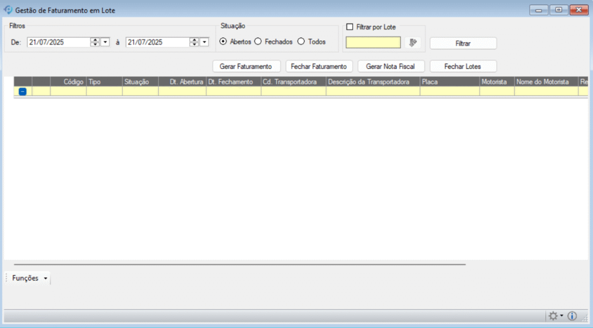Click the Filtrar button
593x328 pixels.
463,43
